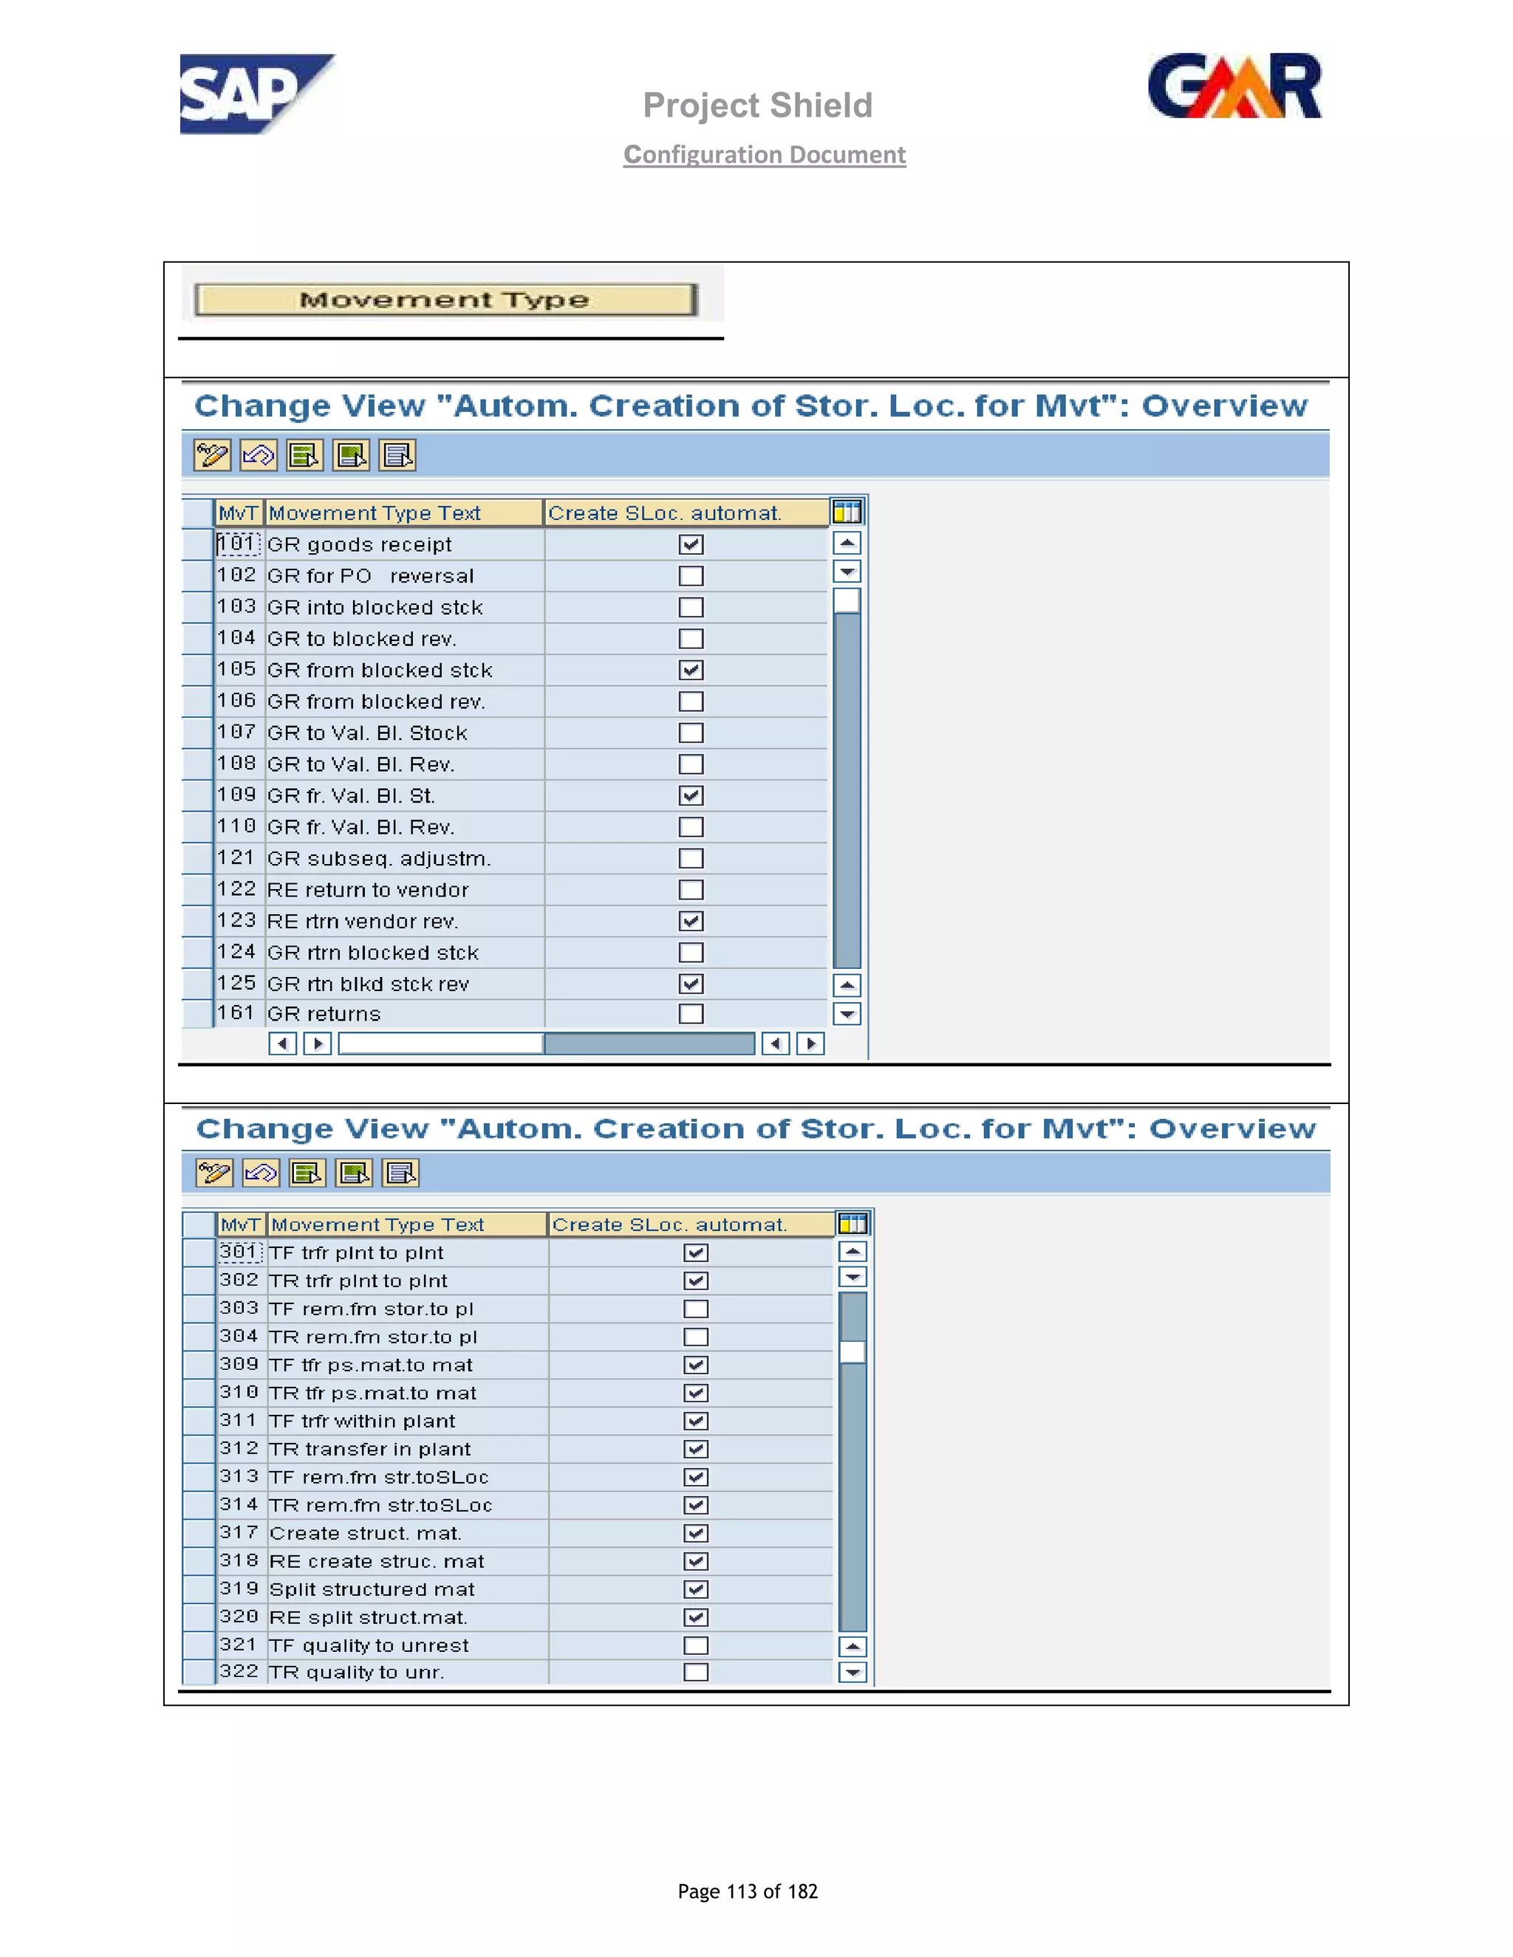Click the leftmost horizontal scroll-left arrow
This screenshot has width=1513, height=1957.
click(x=282, y=1044)
